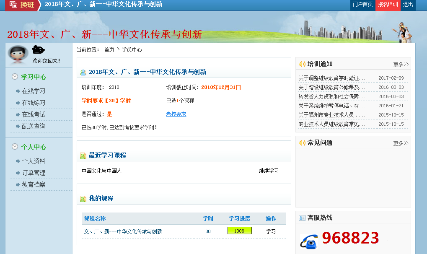Open the 报名培训 top navigation tab
Screen dimensions: 427x254
(388, 5)
